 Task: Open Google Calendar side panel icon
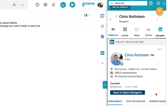(x=102, y=16)
